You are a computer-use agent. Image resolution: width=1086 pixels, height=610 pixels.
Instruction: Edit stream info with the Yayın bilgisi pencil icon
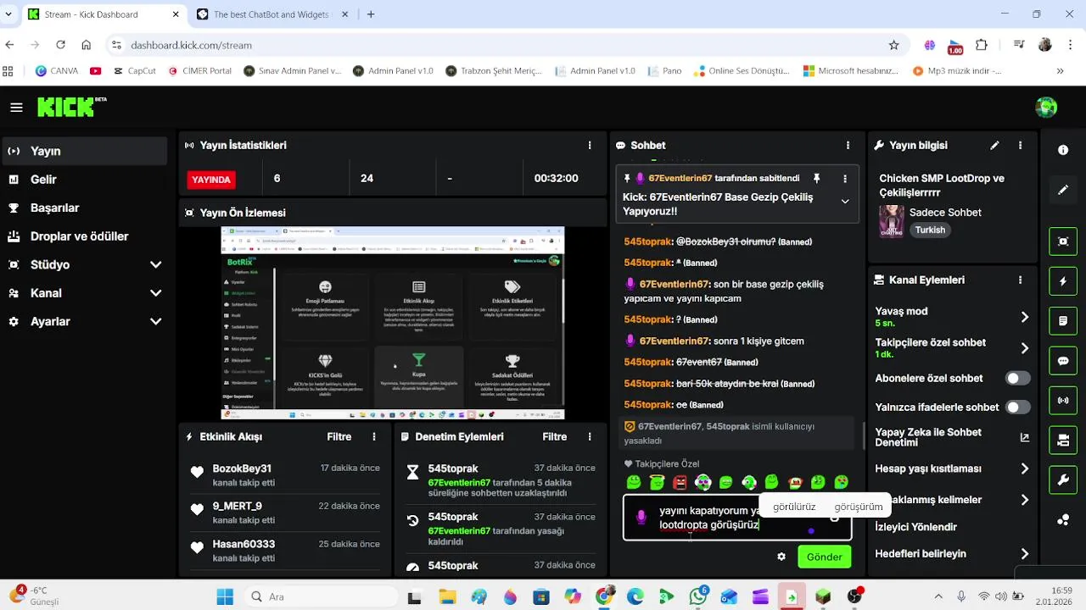click(994, 146)
